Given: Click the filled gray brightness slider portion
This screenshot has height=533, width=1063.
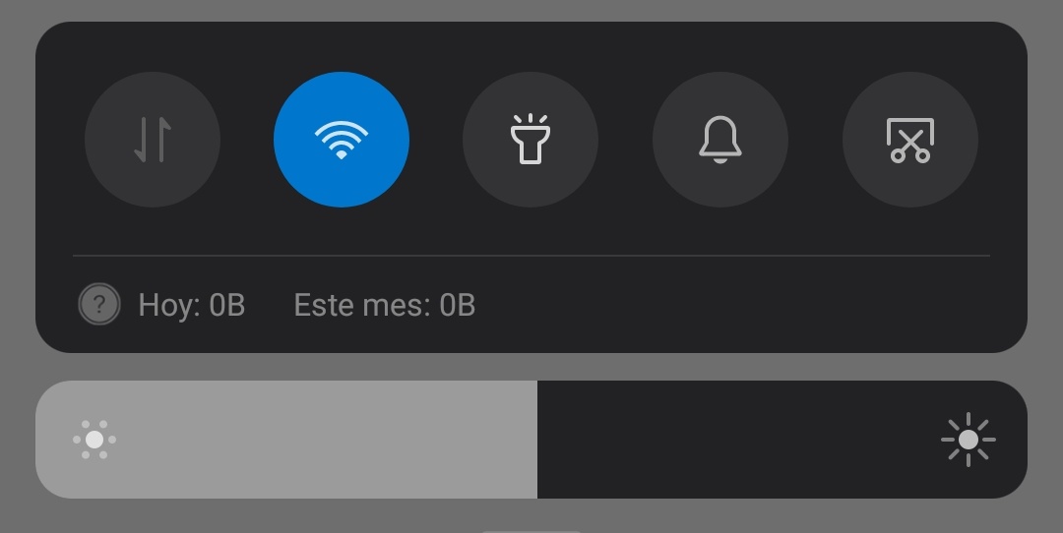Looking at the screenshot, I should point(286,440).
